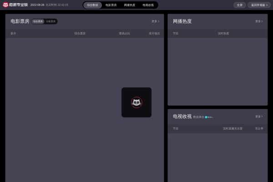
Task: Click the 全屏 fullscreen button
Action: tap(239, 5)
